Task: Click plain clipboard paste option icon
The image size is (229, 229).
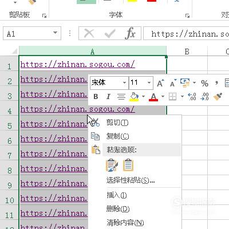Action: [128, 165]
